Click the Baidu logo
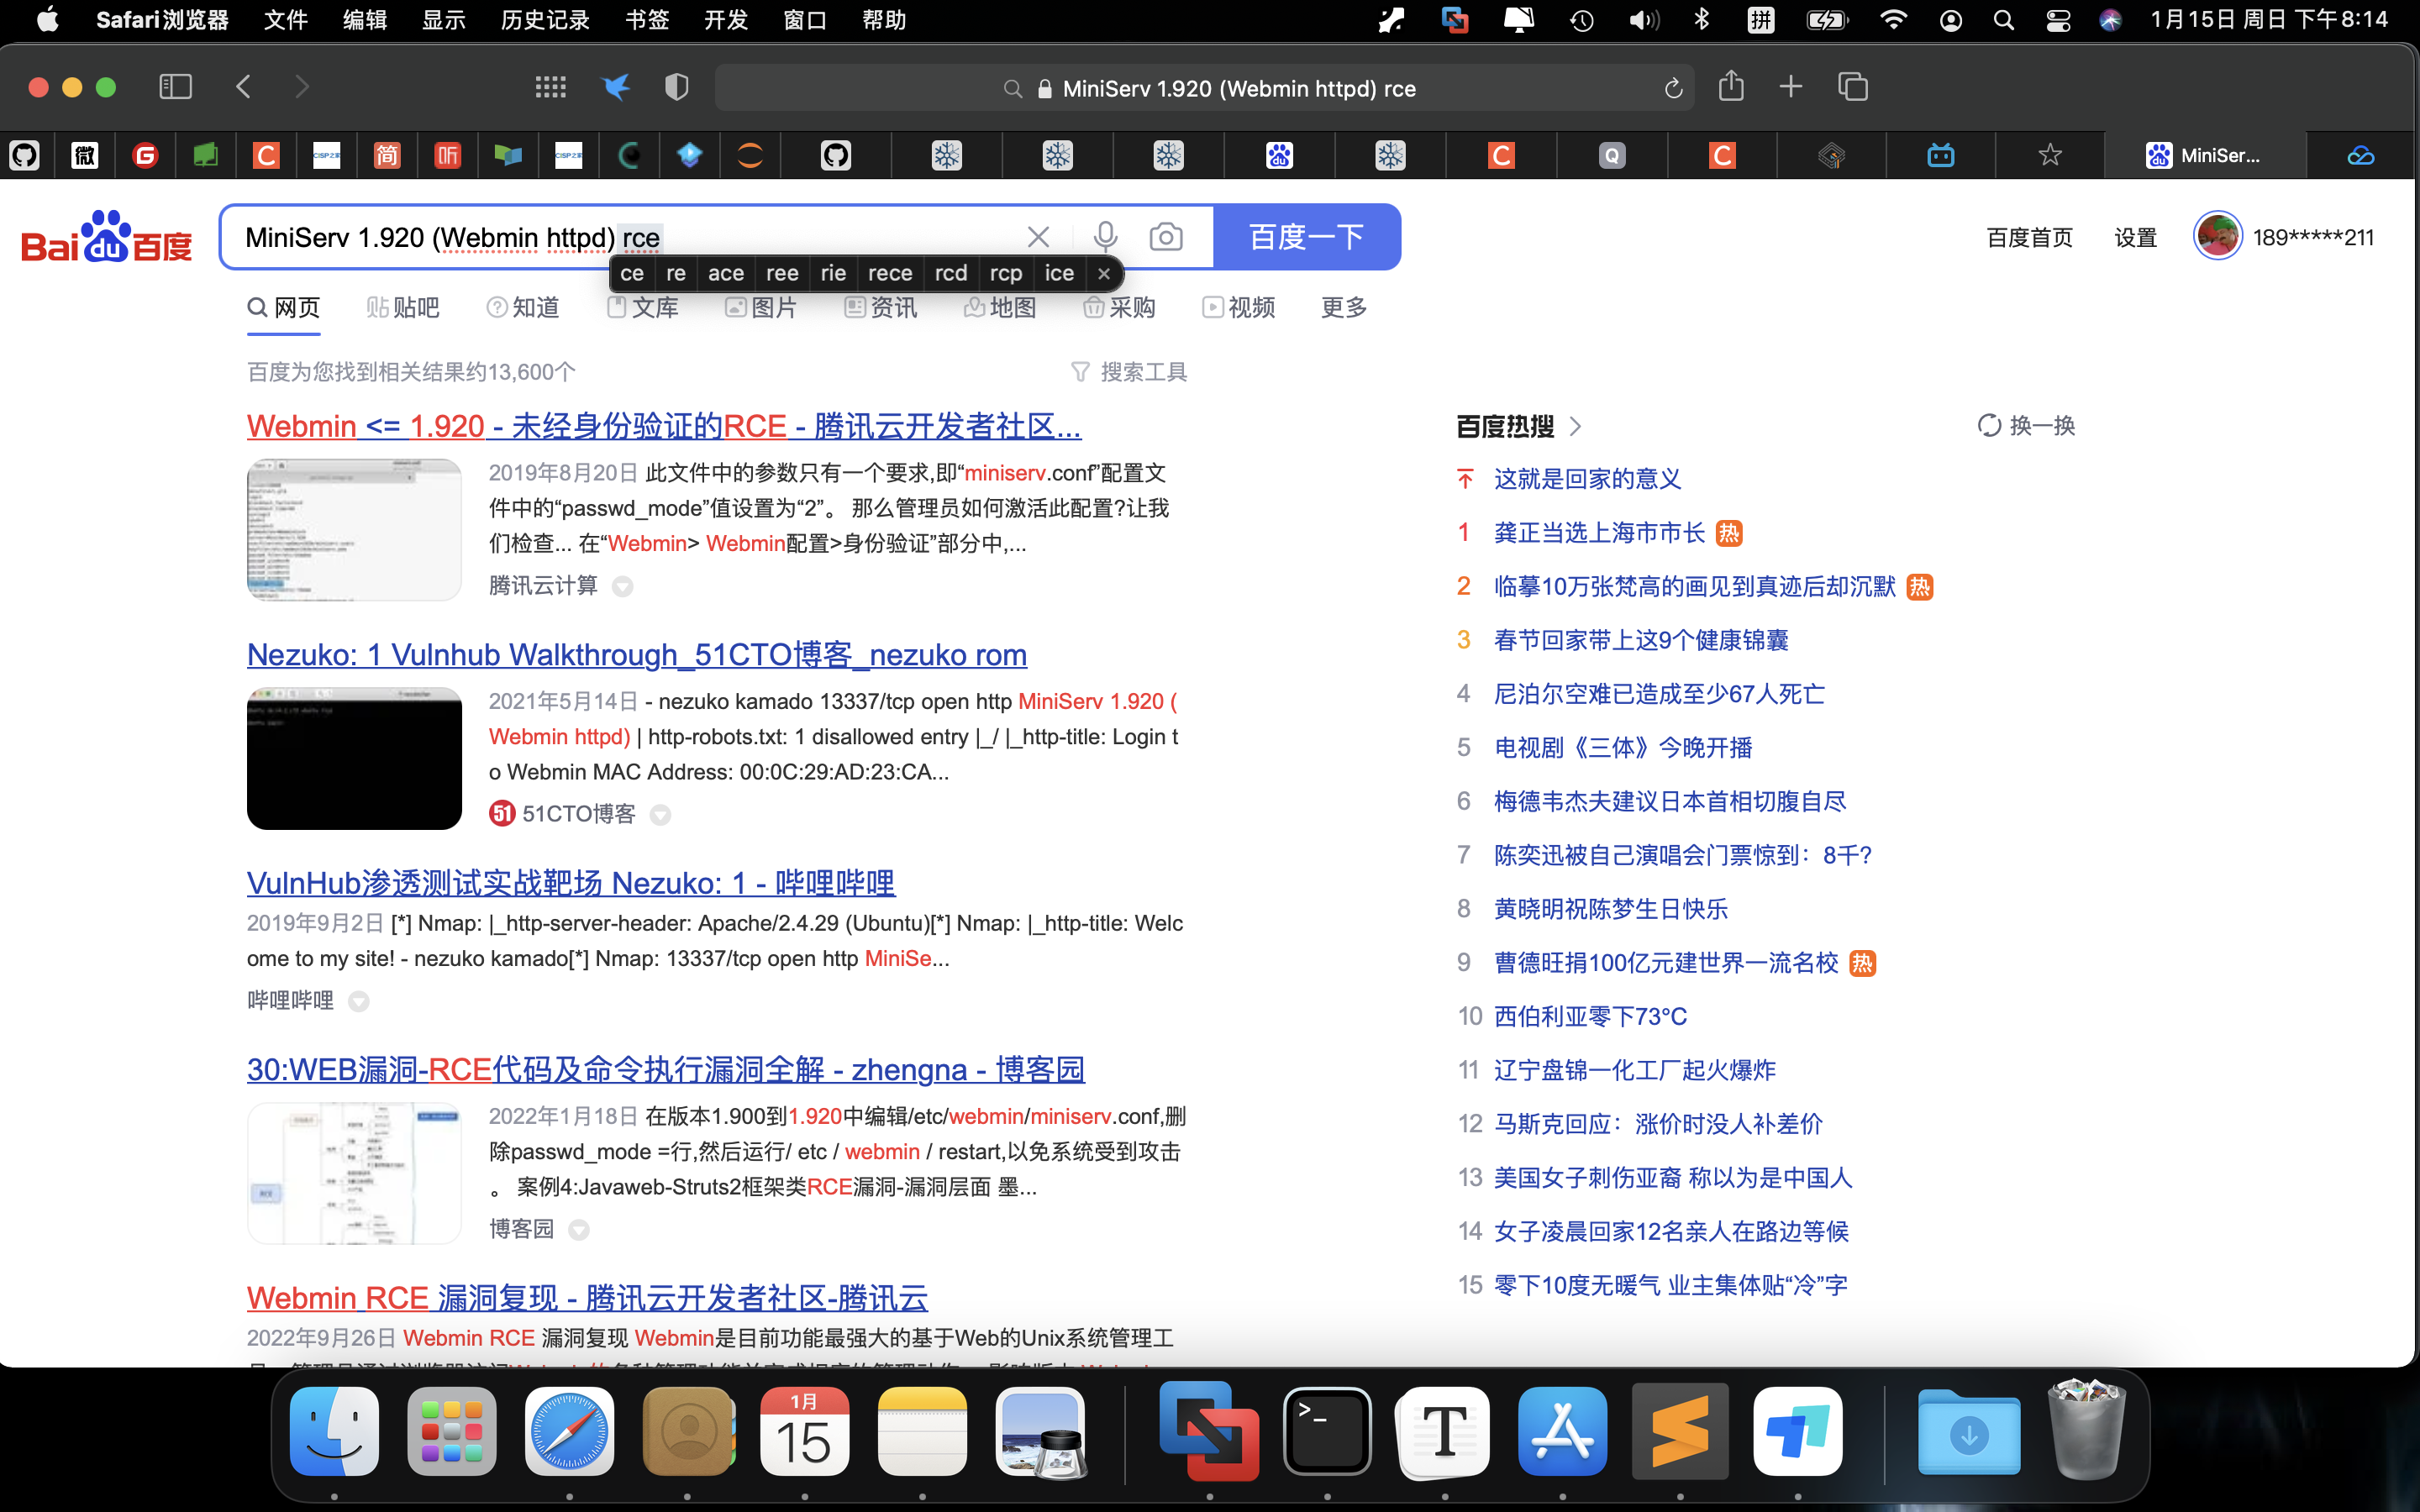The height and width of the screenshot is (1512, 2420). (107, 237)
